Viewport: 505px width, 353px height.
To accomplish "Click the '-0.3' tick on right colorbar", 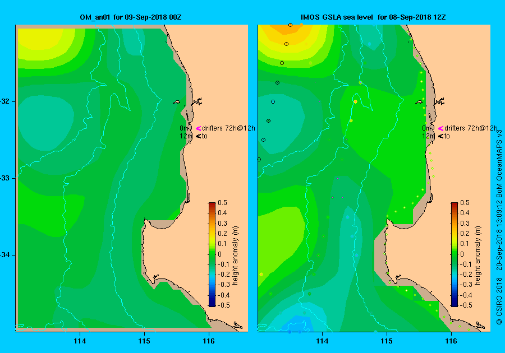I will tap(465, 285).
